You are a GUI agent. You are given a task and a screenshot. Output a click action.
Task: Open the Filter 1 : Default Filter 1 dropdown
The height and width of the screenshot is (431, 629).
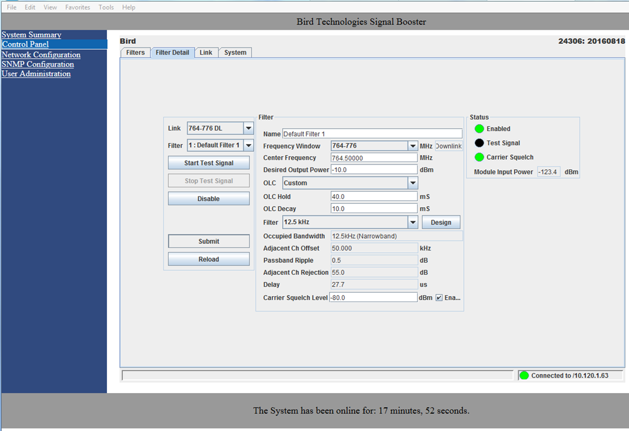pyautogui.click(x=220, y=145)
